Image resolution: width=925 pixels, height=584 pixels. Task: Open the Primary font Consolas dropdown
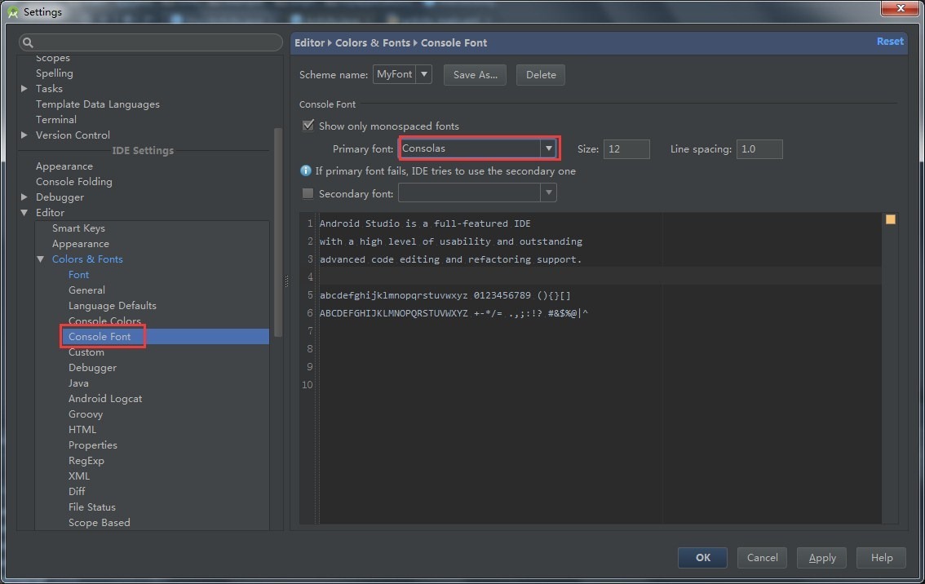(549, 148)
